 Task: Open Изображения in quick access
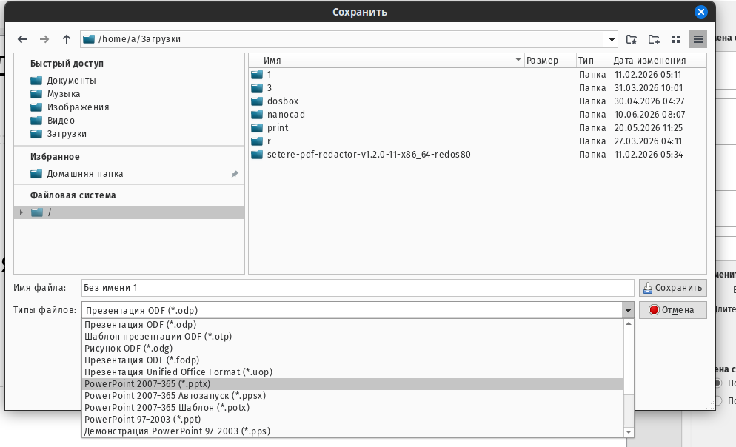tap(78, 107)
